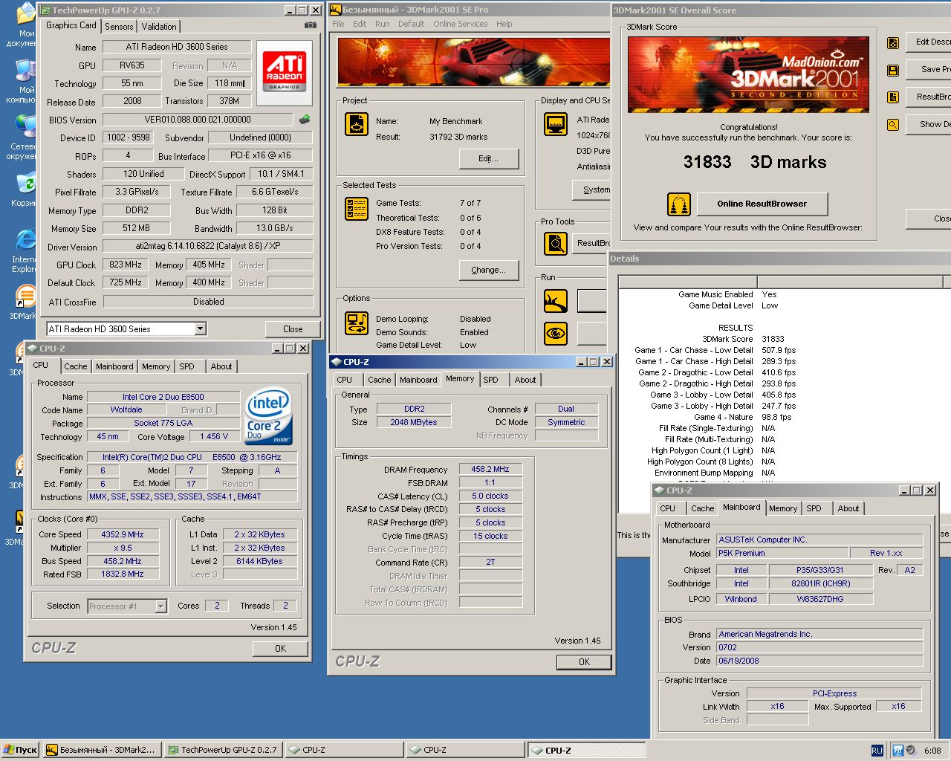Click the Mainboard tab in CPU-Z CPU window

point(114,366)
